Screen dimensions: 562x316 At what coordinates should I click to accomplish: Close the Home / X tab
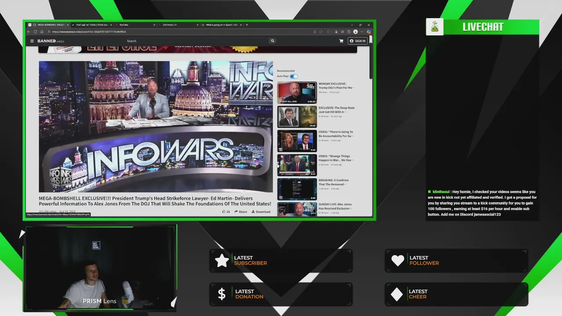point(198,25)
